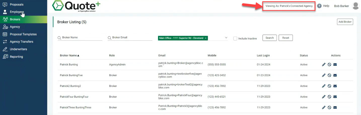
Task: Click phone number (123) 445-6521
Action: point(217,97)
